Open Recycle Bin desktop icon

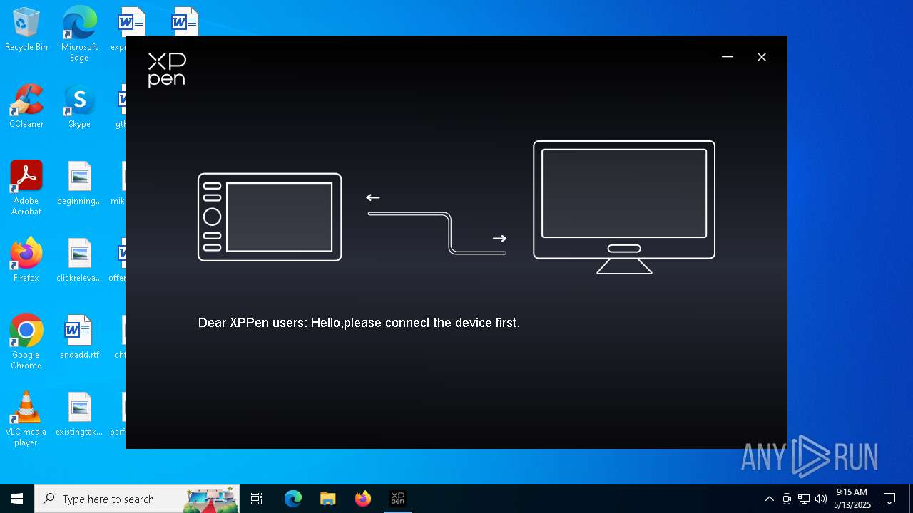click(x=26, y=30)
